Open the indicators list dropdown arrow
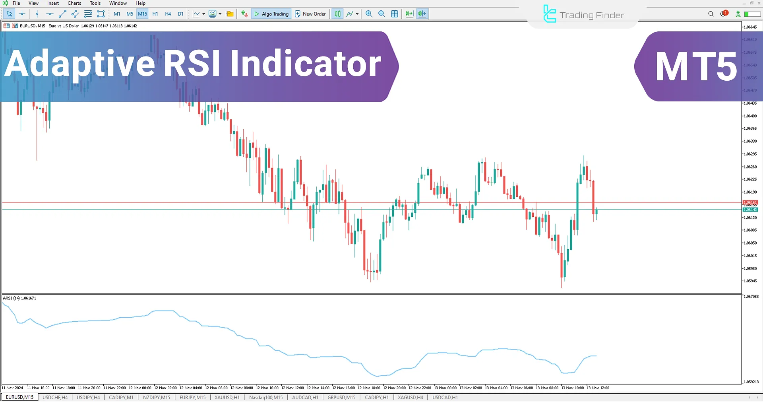This screenshot has height=402, width=763. tap(220, 14)
